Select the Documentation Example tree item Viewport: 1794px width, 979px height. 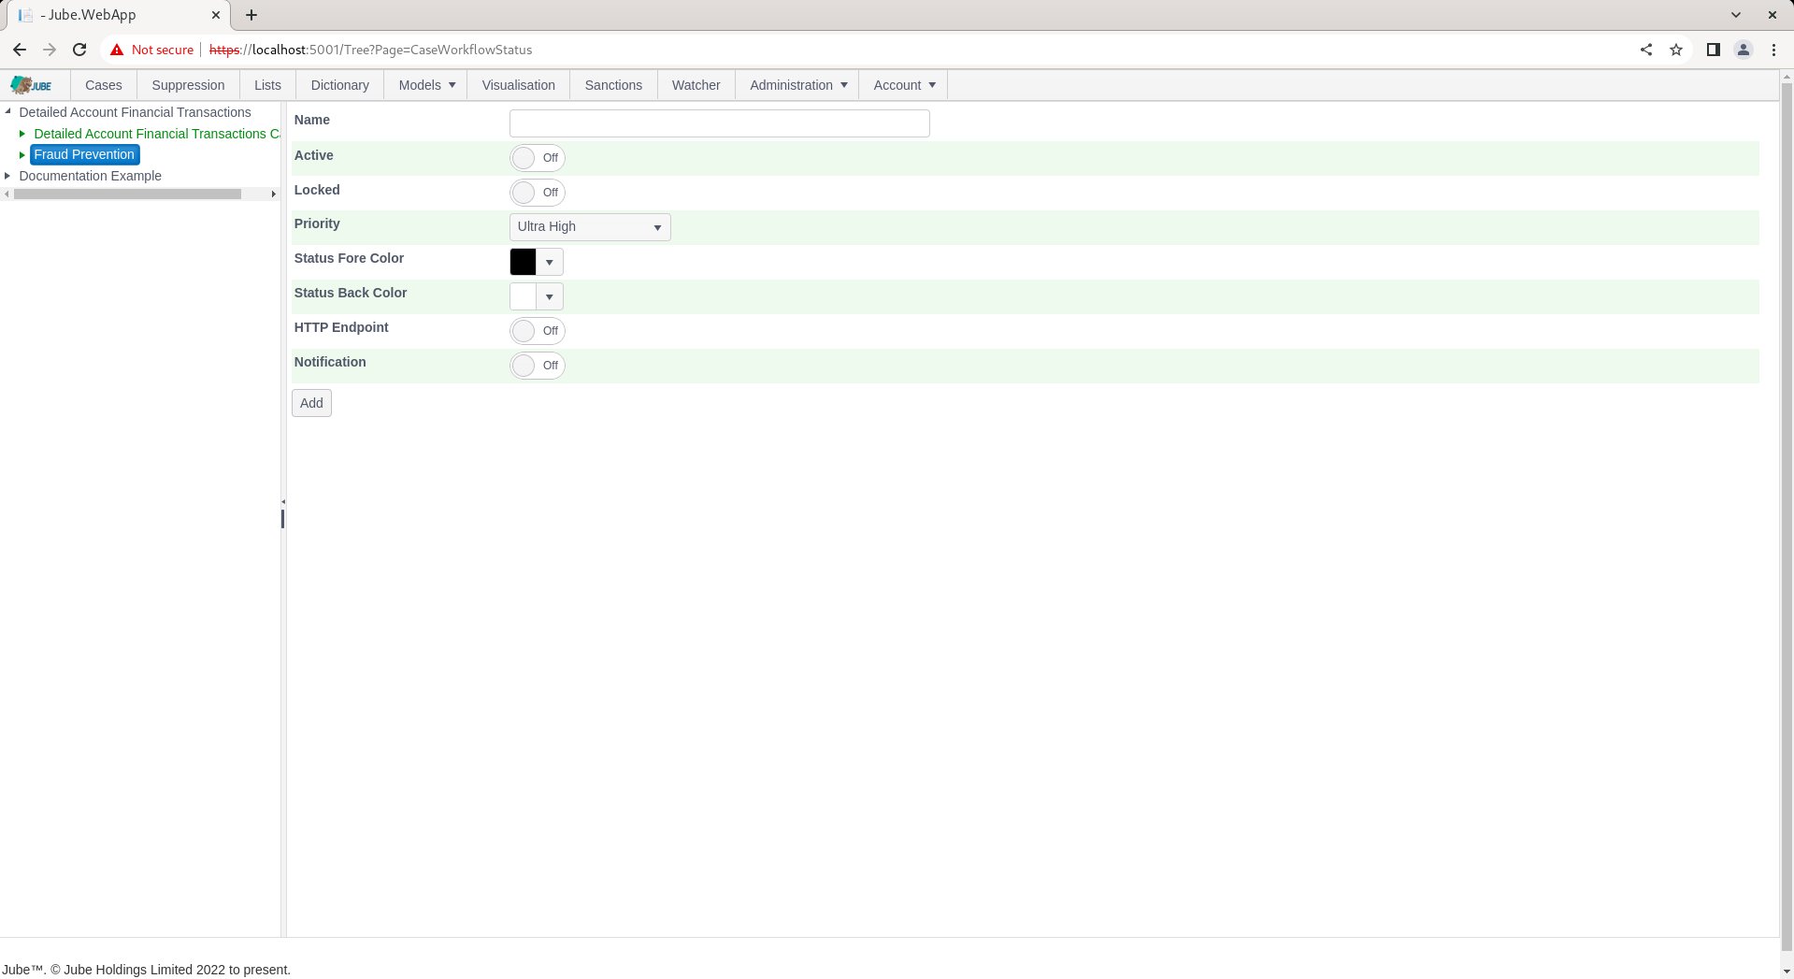(90, 176)
